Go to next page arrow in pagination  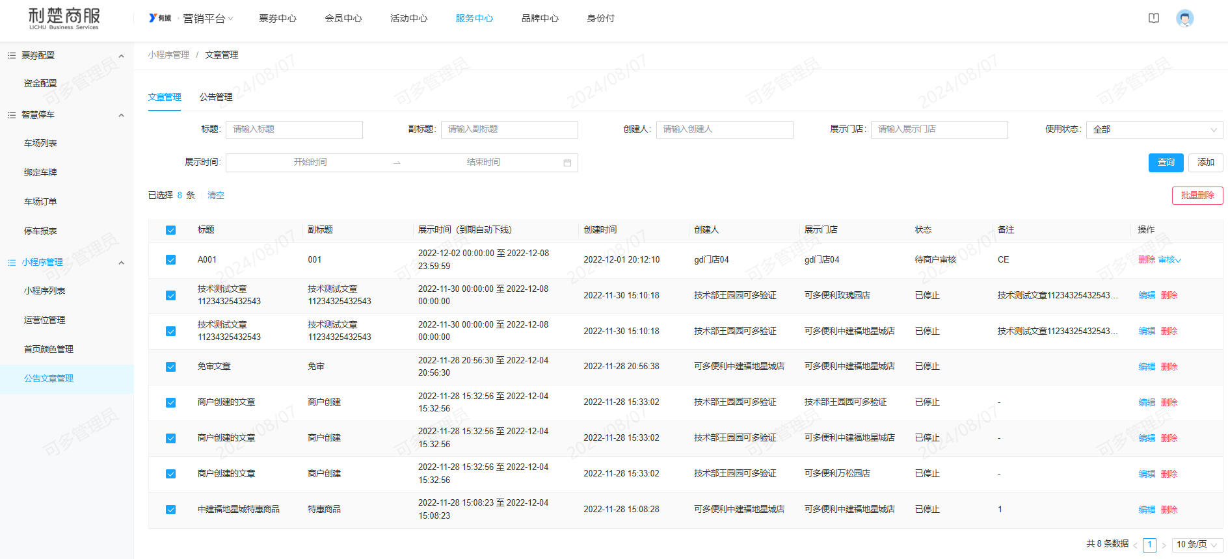coord(1164,545)
